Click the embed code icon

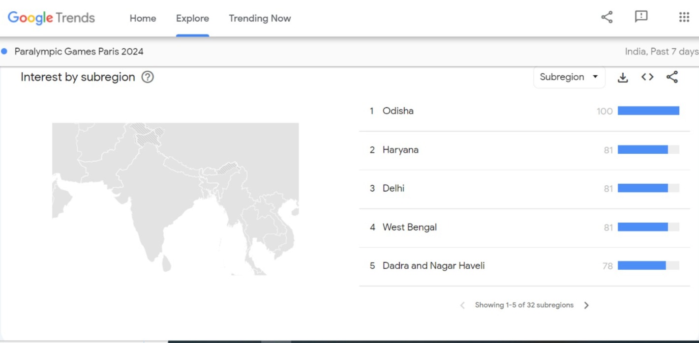pyautogui.click(x=647, y=77)
